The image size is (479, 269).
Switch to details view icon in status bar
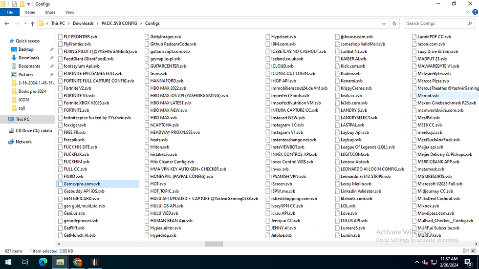[466, 251]
